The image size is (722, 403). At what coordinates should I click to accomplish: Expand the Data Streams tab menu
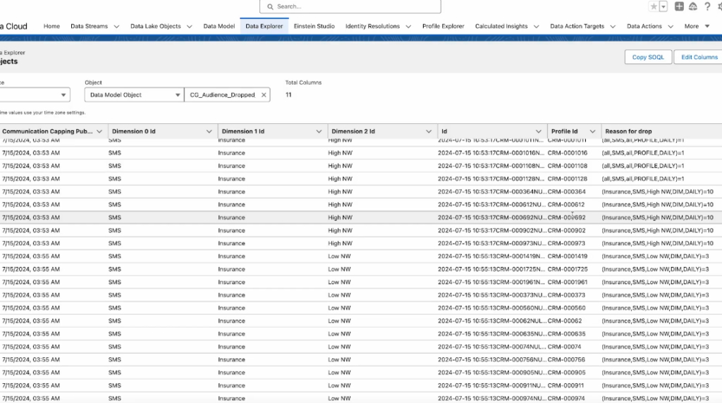tap(116, 27)
